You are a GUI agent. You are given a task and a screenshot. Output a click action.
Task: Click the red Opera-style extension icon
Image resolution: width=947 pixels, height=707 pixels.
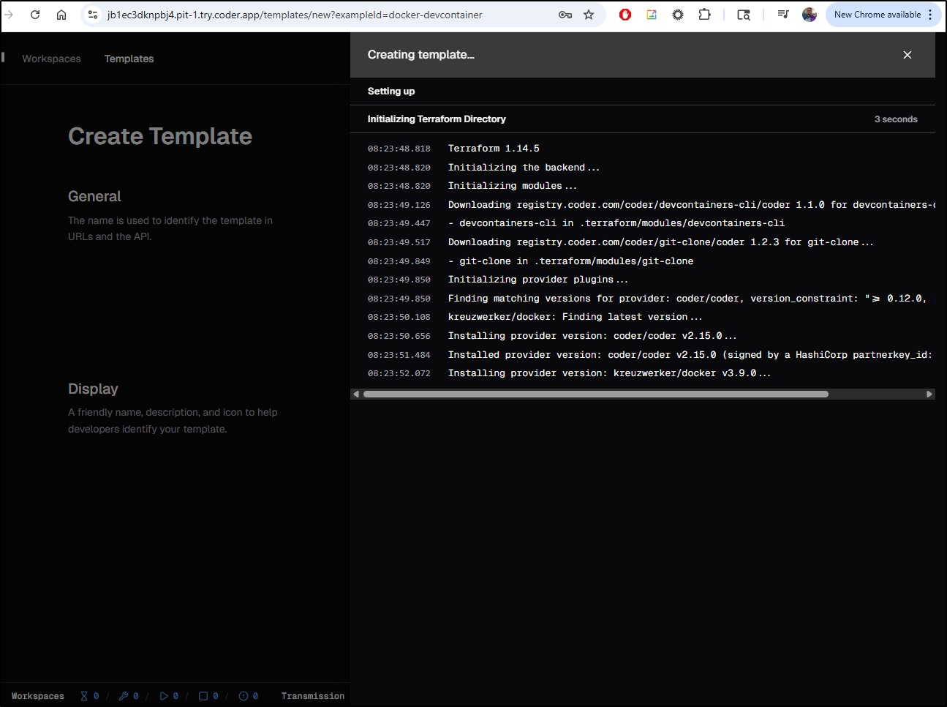click(x=625, y=15)
